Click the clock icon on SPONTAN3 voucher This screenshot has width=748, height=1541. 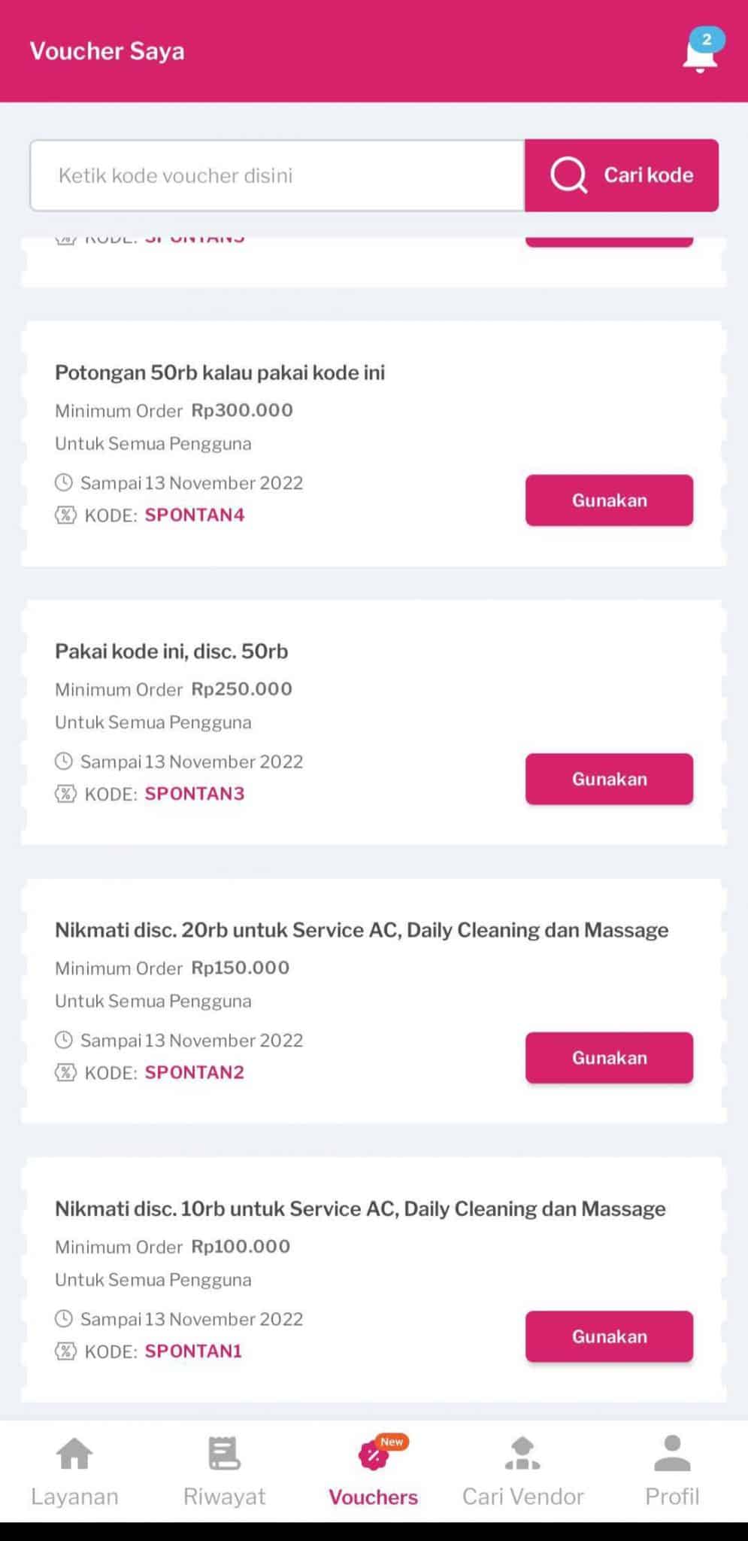click(65, 761)
